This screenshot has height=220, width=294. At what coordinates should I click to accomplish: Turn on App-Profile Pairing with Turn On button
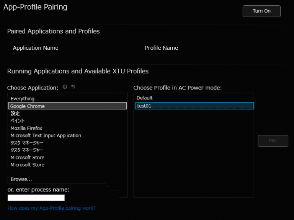(261, 11)
